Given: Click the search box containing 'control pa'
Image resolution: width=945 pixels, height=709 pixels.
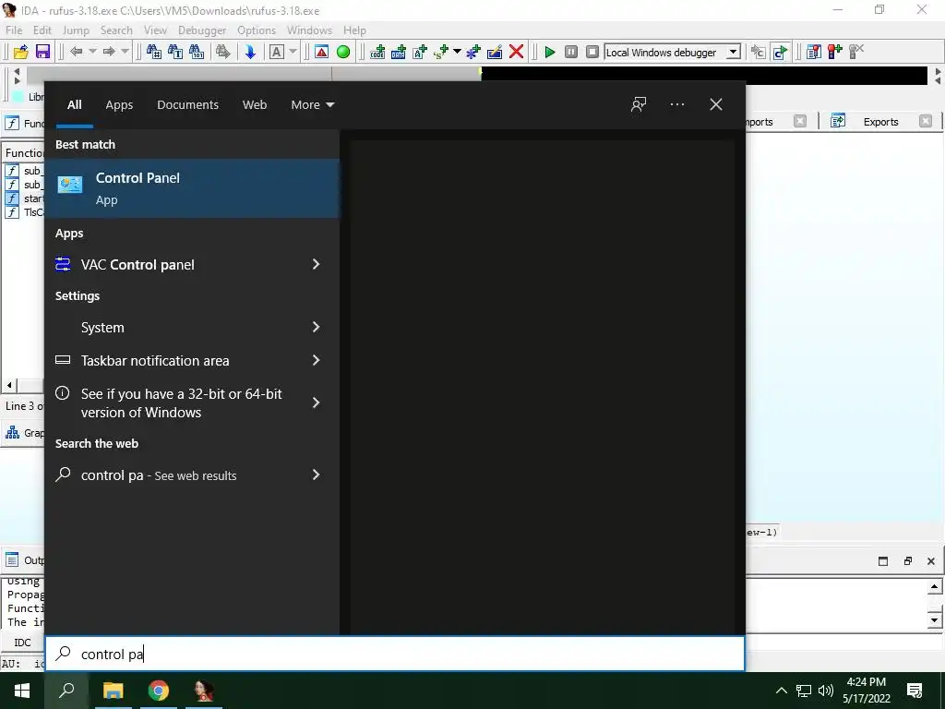Looking at the screenshot, I should click(x=395, y=655).
